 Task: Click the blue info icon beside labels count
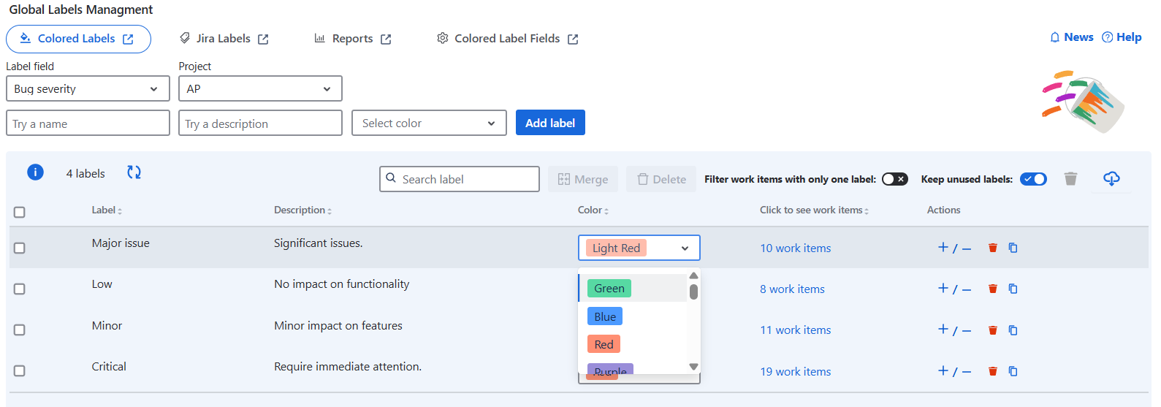point(35,172)
